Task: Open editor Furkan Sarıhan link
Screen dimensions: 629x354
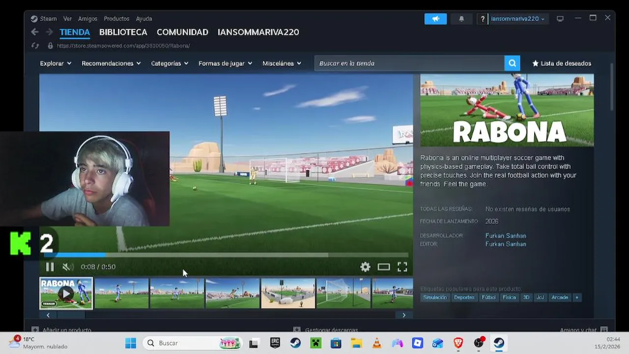Action: [x=506, y=244]
